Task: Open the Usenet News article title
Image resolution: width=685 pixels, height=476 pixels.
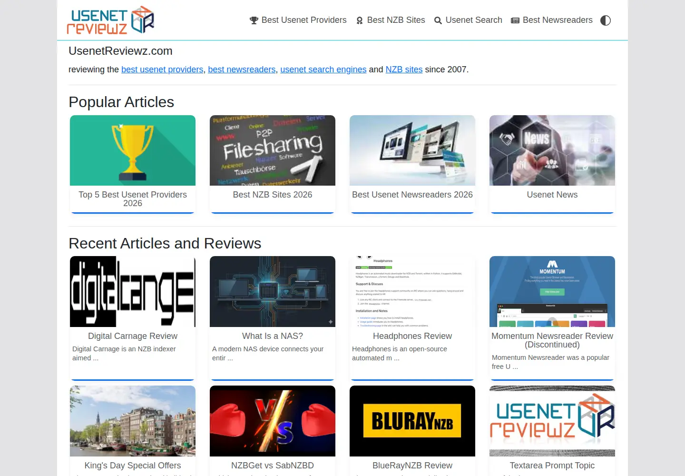Action: (552, 195)
